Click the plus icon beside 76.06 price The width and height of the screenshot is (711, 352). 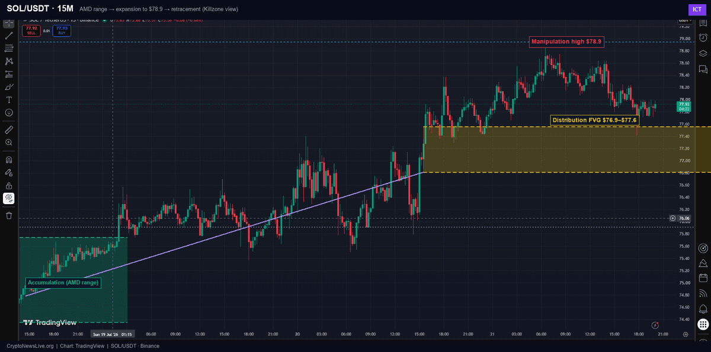pyautogui.click(x=672, y=218)
